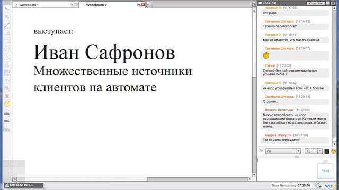Click the 'Time Remaining 07:38:40' status text

click(291, 185)
